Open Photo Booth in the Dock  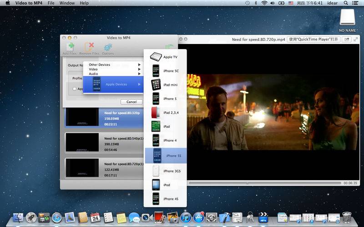160,218
